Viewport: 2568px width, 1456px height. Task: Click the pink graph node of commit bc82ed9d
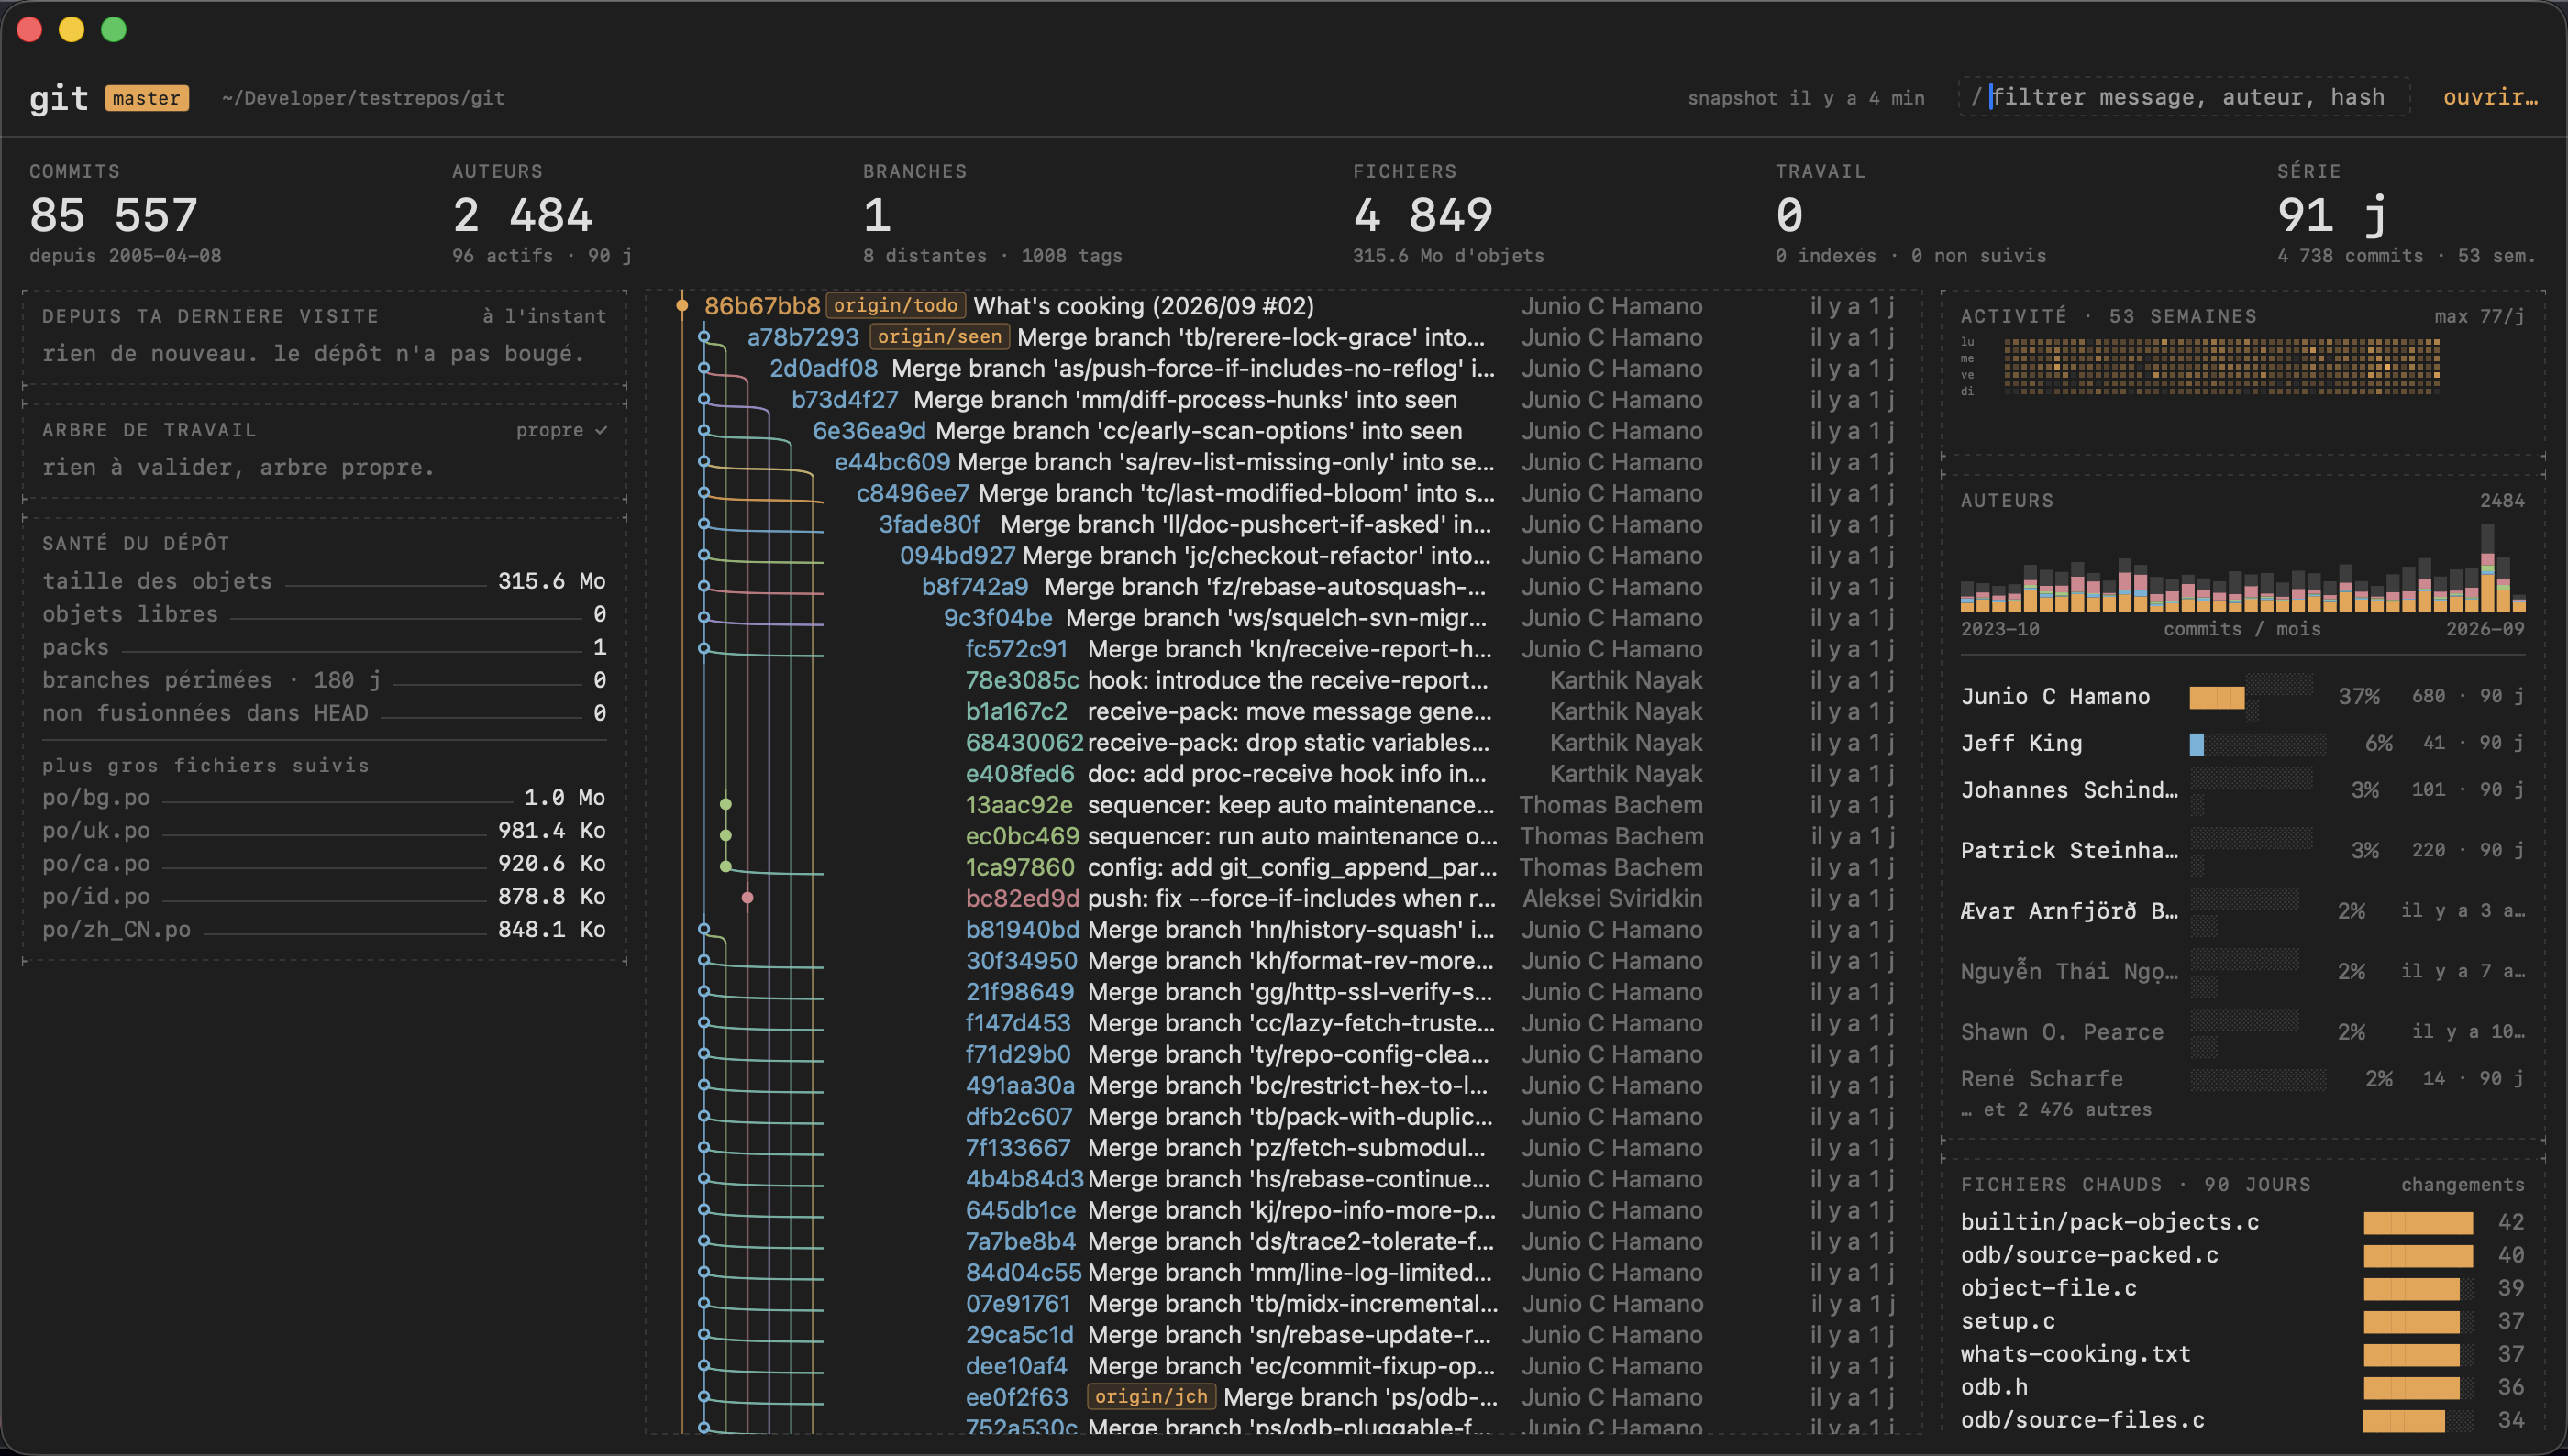click(748, 898)
